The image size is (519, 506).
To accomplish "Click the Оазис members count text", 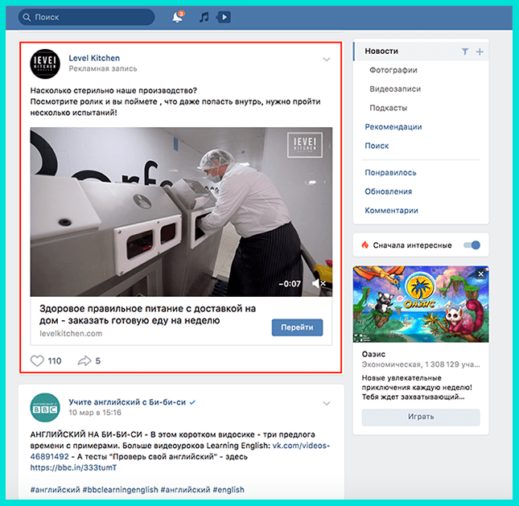I will 420,364.
